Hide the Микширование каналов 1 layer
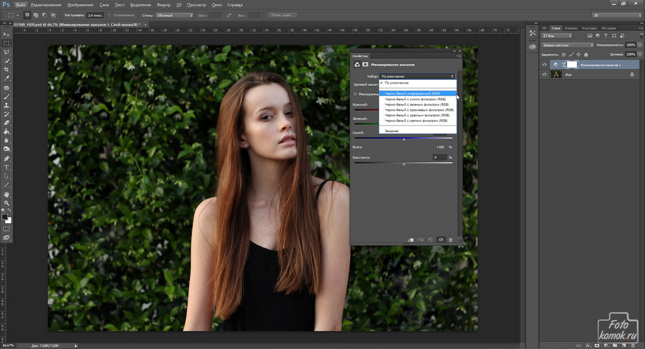The image size is (645, 349). pos(544,65)
